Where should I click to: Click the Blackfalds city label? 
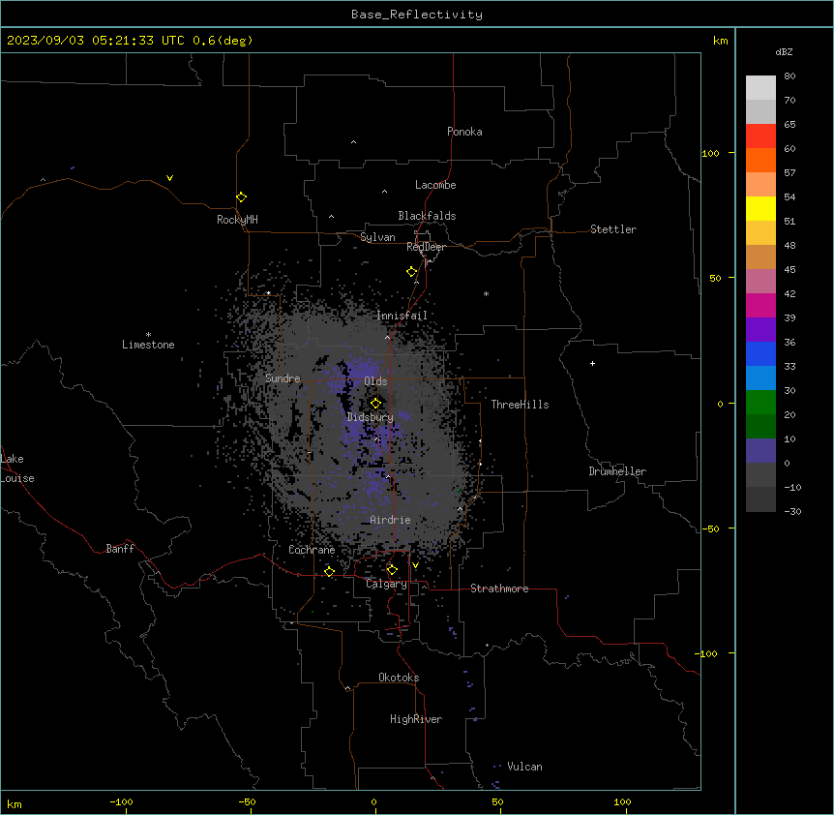[x=427, y=216]
